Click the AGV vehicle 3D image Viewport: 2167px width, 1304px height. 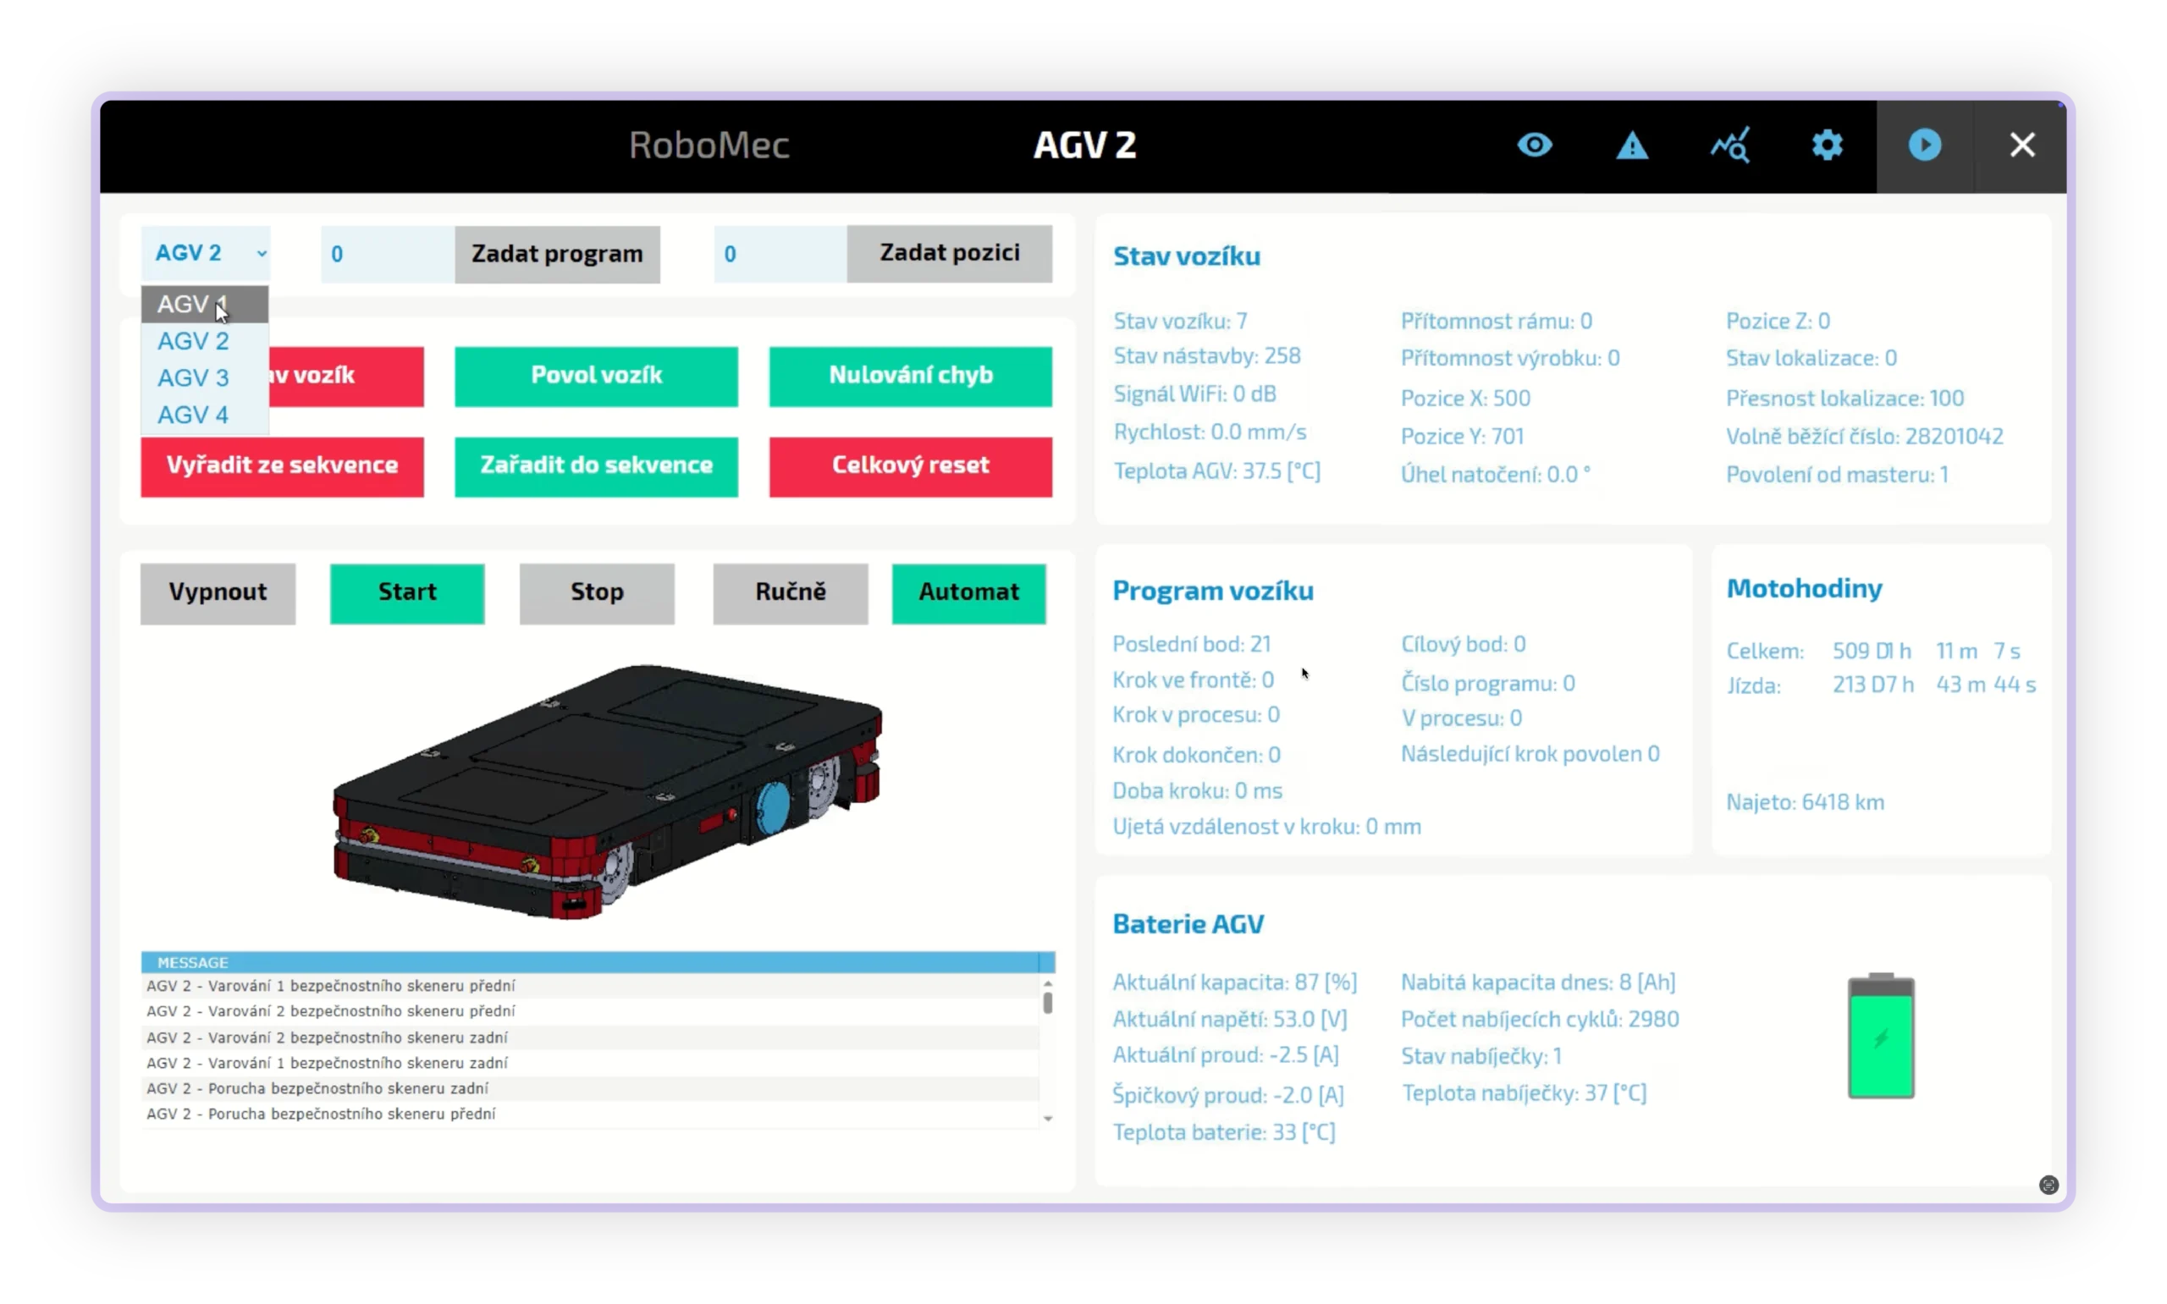(x=606, y=791)
